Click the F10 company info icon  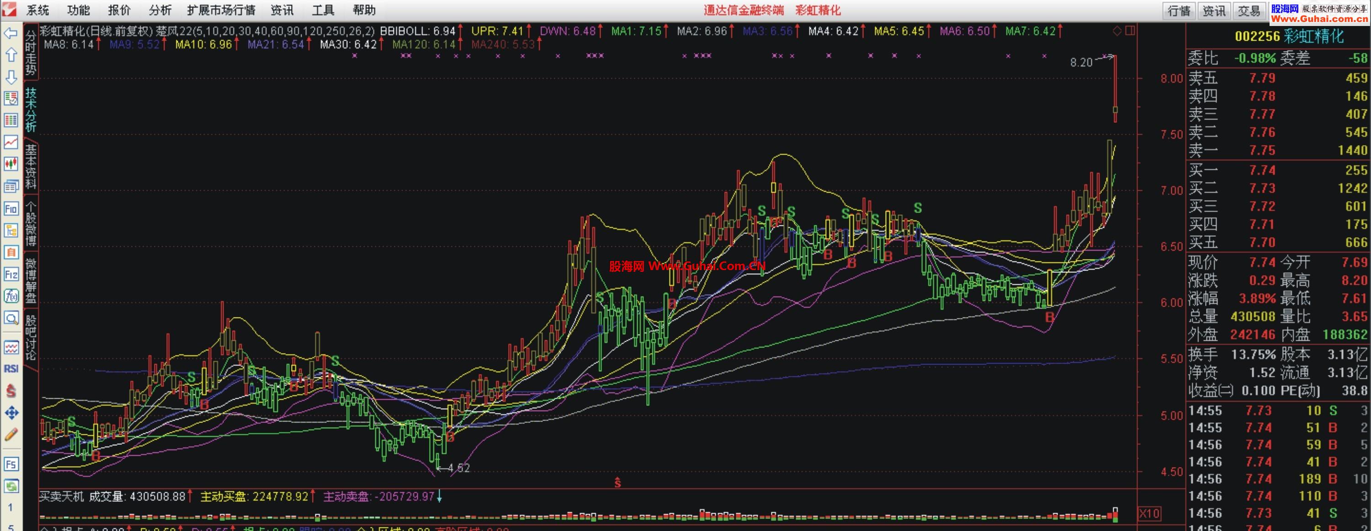11,208
